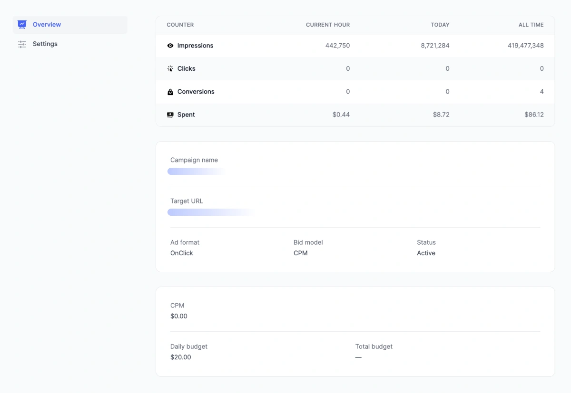571x393 pixels.
Task: Select the Active status value
Action: click(426, 253)
